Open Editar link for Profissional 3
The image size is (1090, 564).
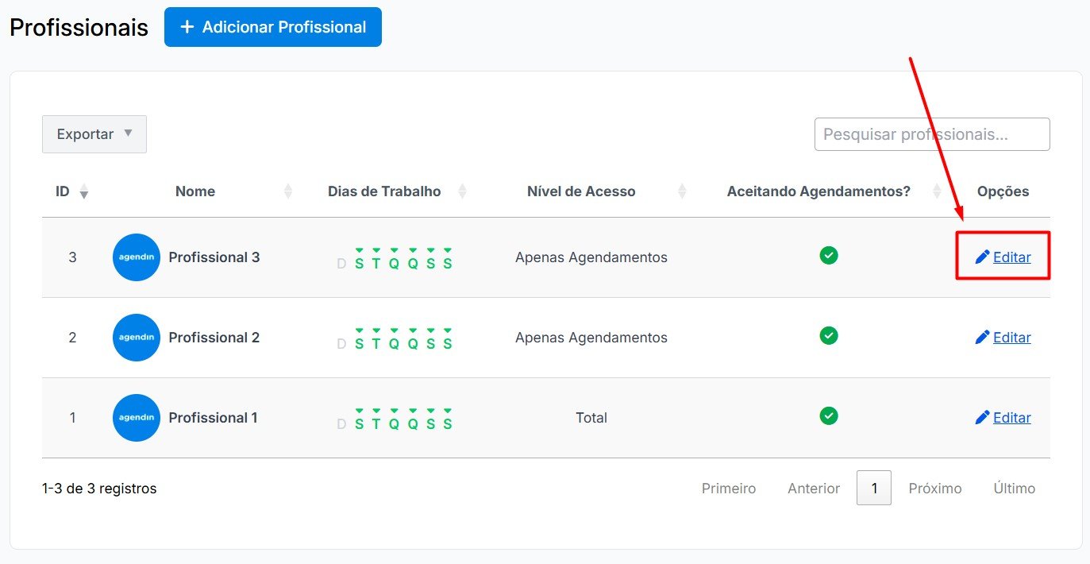[1011, 257]
